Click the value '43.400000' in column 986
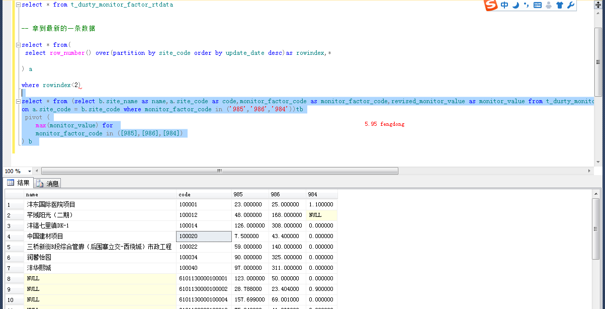The image size is (605, 309). [288, 237]
